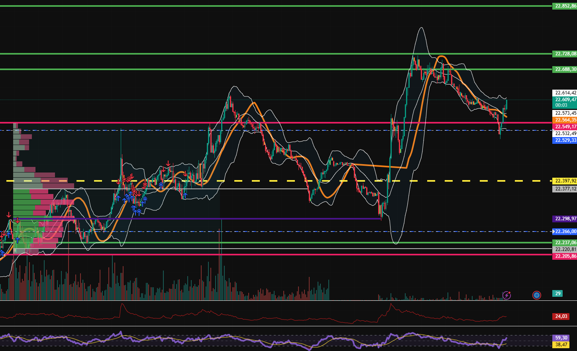Click the gray 22.377,12 price label
The width and height of the screenshot is (577, 351).
coord(565,189)
